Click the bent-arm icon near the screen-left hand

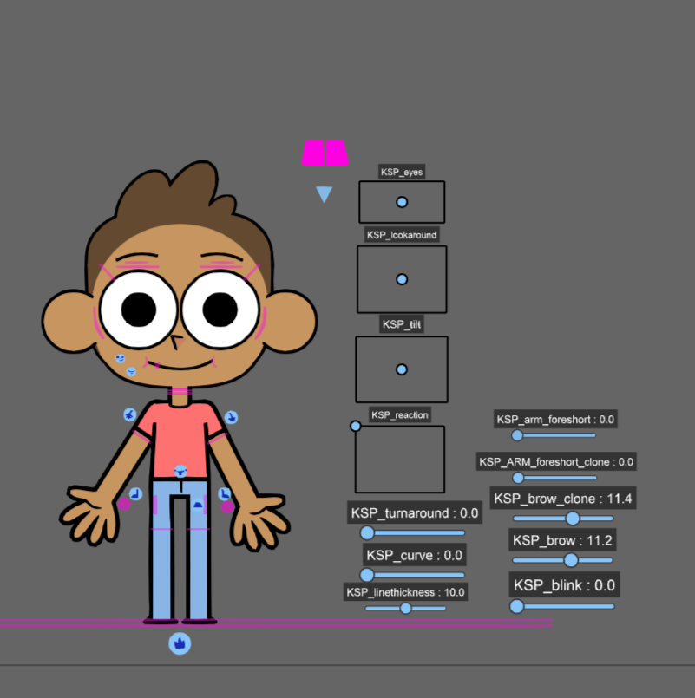pyautogui.click(x=136, y=493)
